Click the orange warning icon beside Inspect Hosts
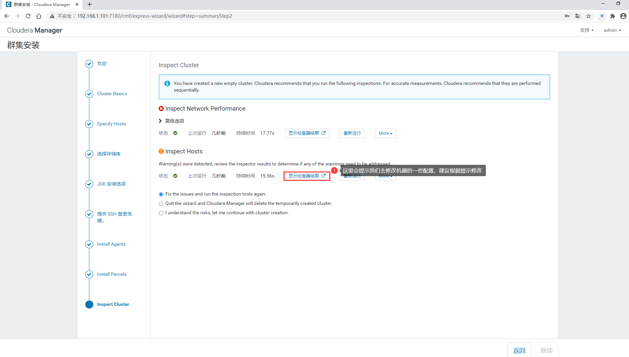 (161, 151)
